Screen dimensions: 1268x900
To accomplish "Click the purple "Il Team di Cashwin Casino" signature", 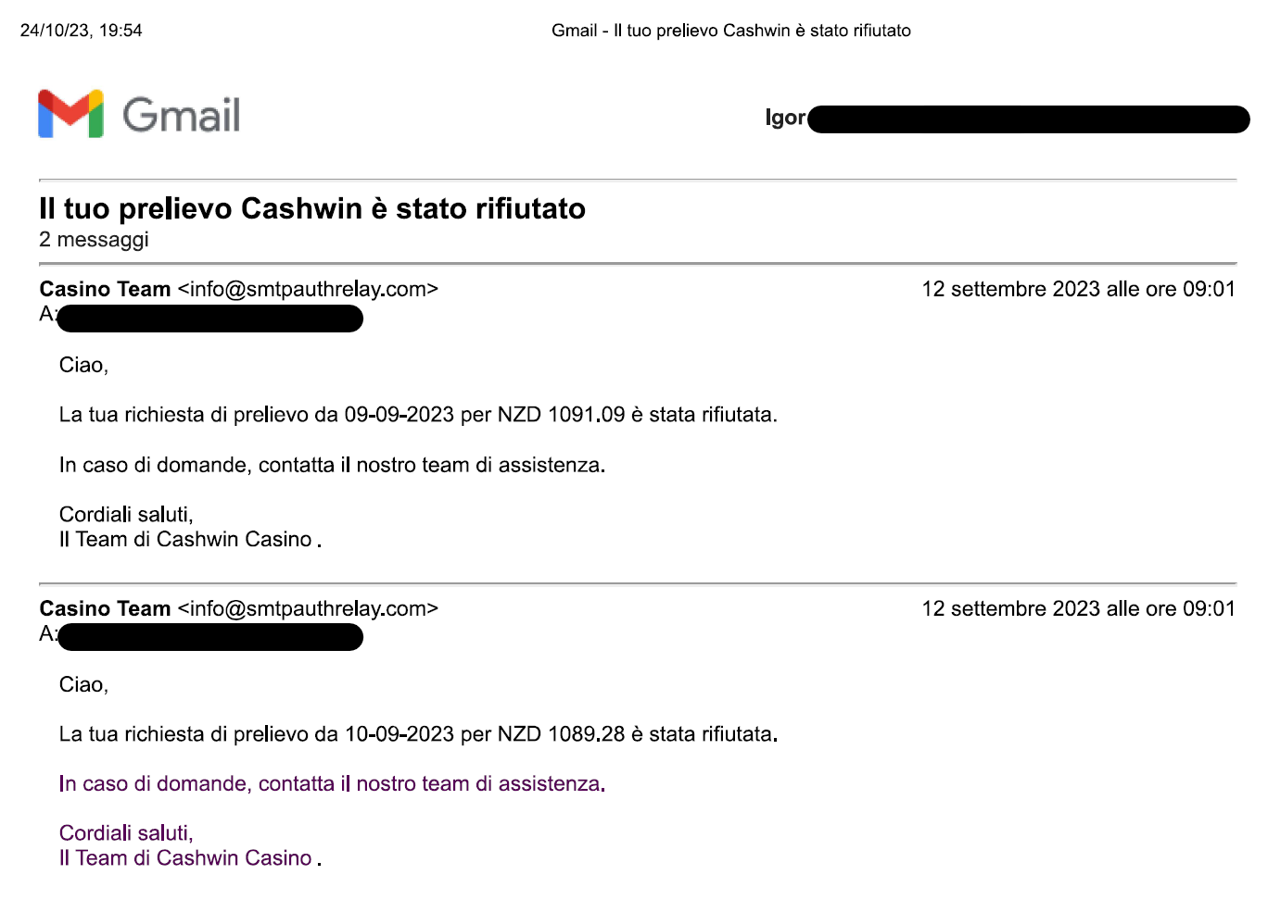I will [x=185, y=858].
